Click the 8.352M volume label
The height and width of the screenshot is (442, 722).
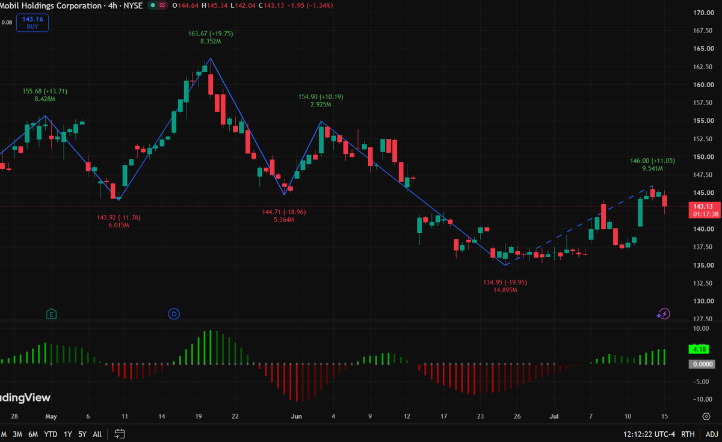(210, 42)
